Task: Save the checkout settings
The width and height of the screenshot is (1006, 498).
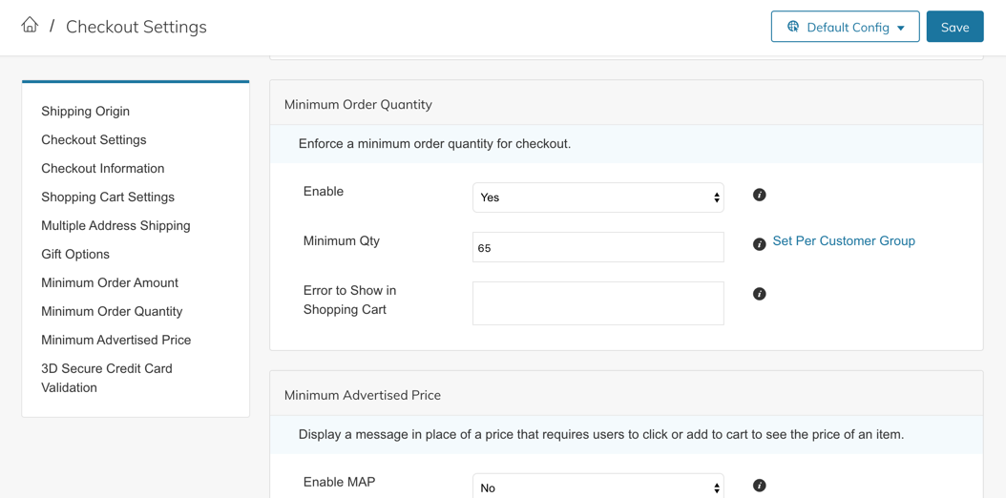Action: (x=954, y=27)
